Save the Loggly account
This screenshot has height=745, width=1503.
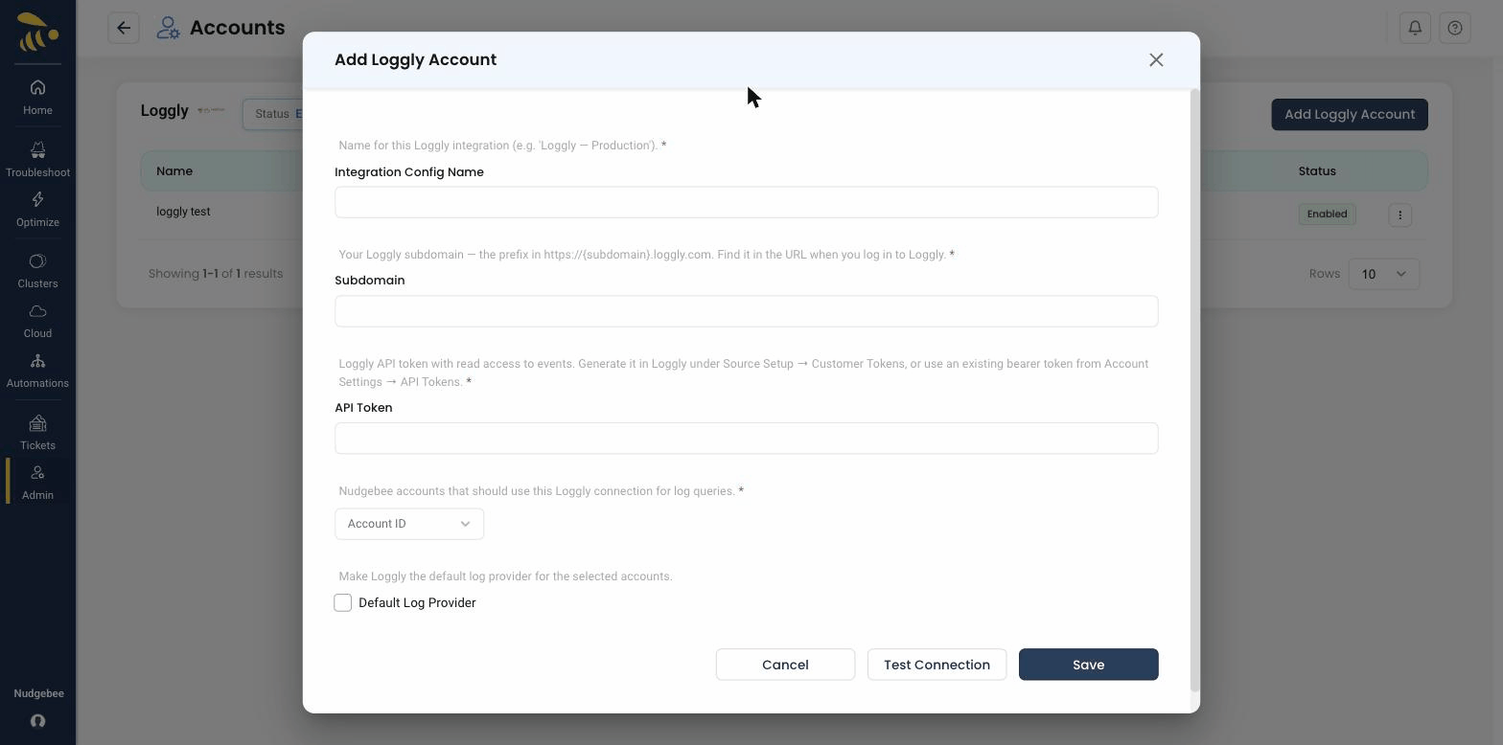point(1088,665)
